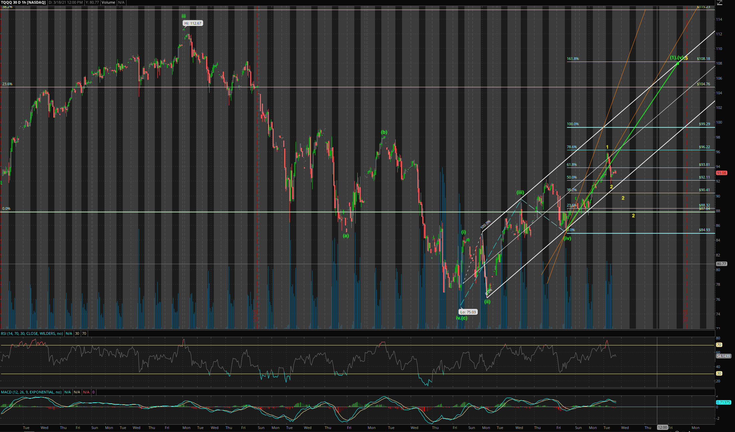Select the Volume study label in header
Image resolution: width=735 pixels, height=432 pixels.
point(108,2)
